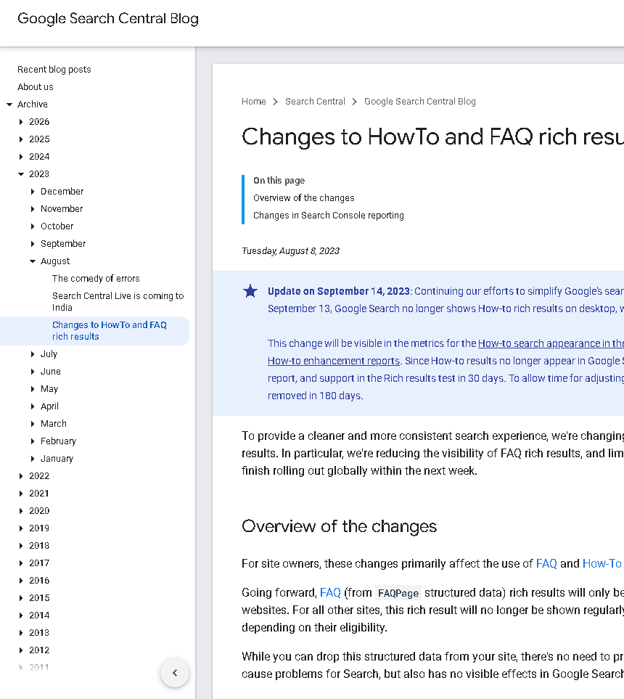Expand the 2016 archive year

click(x=21, y=580)
